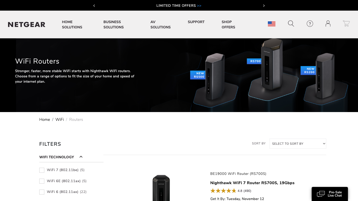Click the RS700S router product thumbnail
The width and height of the screenshot is (358, 201).
(161, 188)
